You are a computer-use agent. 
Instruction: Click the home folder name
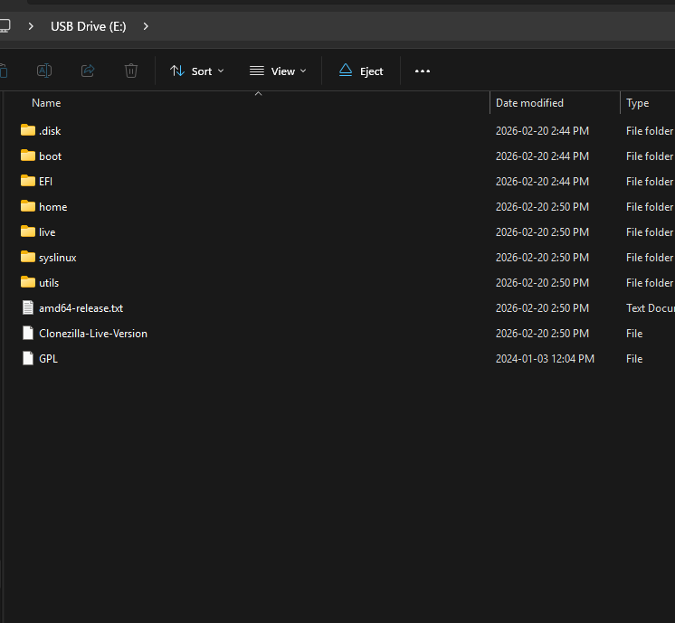click(53, 207)
